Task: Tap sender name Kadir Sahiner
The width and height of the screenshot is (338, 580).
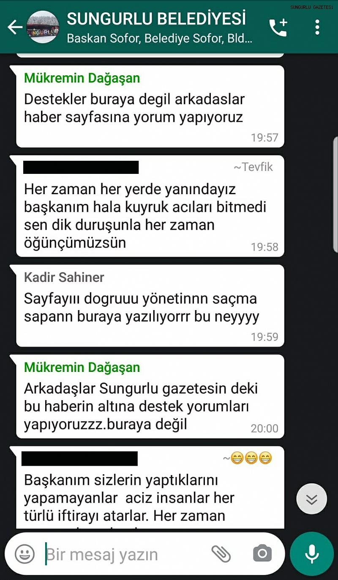Action: [64, 278]
